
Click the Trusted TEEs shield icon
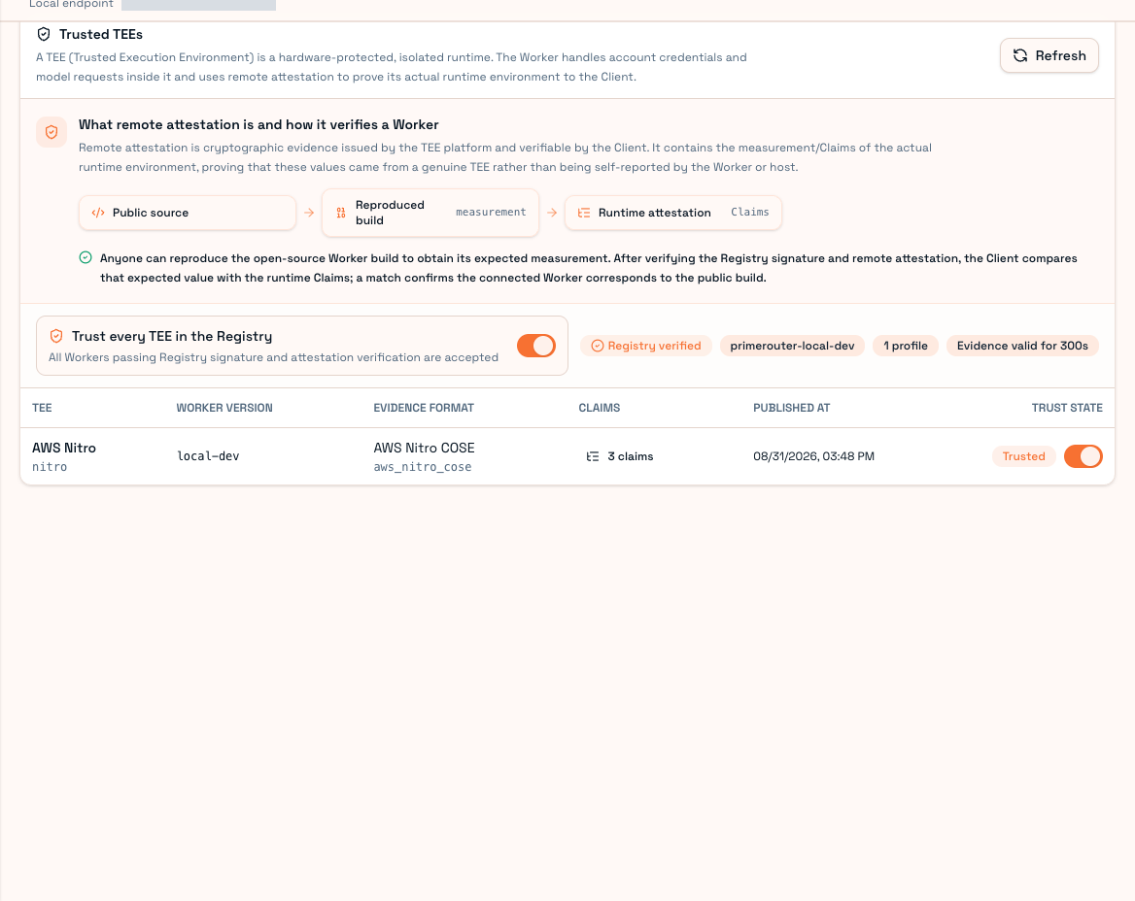click(44, 34)
